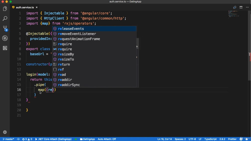Toggle Auto Attach in status bar
251x141 pixels.
coord(107,139)
